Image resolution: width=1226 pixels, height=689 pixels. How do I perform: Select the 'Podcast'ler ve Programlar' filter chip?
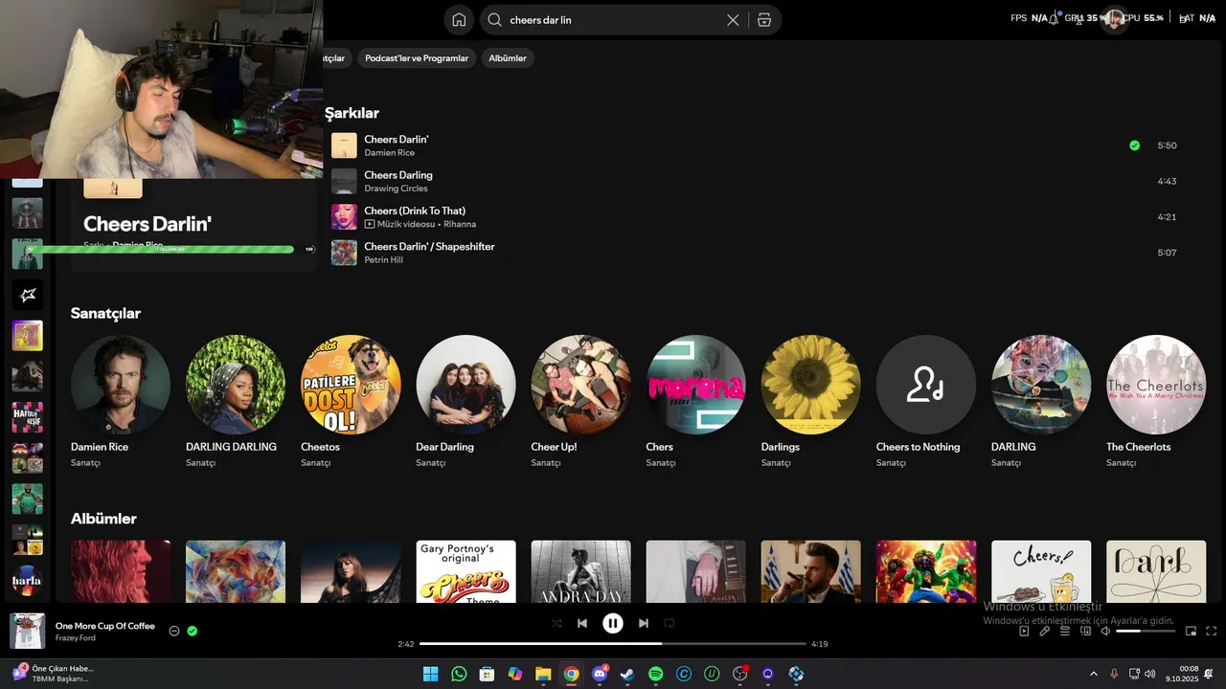[x=417, y=58]
